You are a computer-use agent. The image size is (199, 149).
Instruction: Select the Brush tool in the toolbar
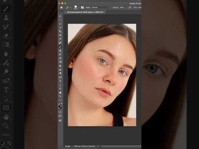click(60, 47)
